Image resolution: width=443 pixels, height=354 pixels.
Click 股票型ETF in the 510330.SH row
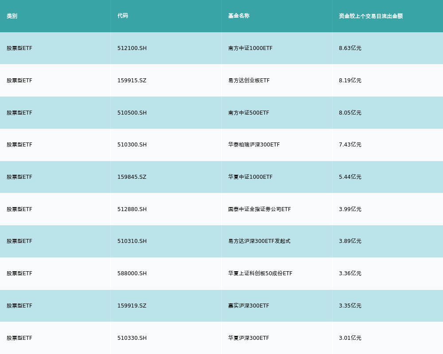[19, 338]
